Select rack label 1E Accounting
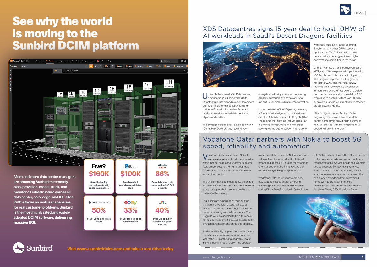This screenshot has width=377, height=267. (x=112, y=90)
